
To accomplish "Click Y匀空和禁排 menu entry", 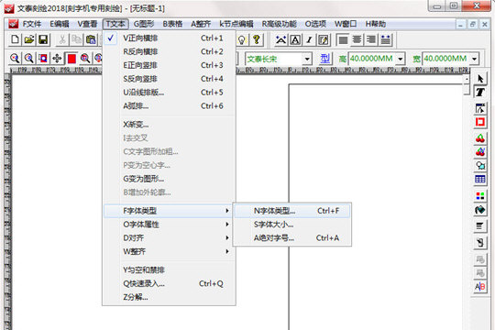I will (170, 270).
